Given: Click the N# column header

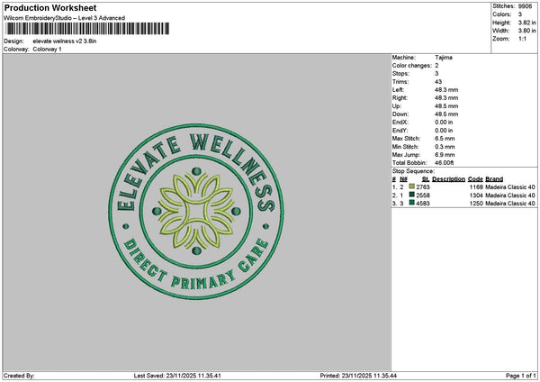Looking at the screenshot, I should pyautogui.click(x=403, y=179).
